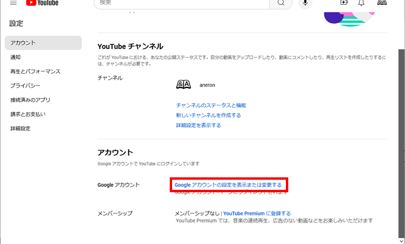405x244 pixels.
Task: Open the create video icon
Action: 344,2
